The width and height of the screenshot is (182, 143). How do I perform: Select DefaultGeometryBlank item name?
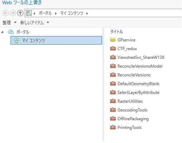pyautogui.click(x=138, y=84)
